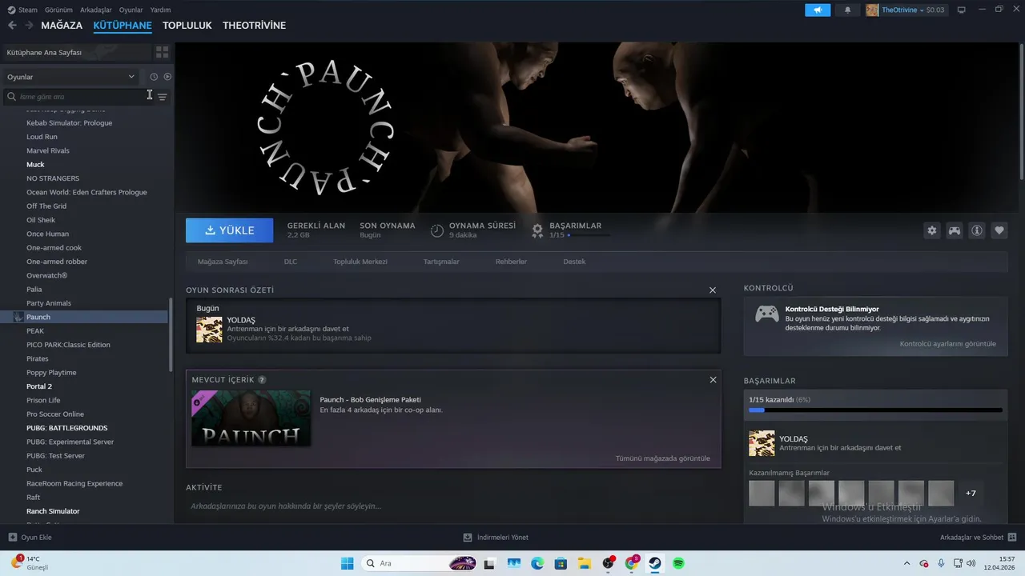Select Paunch in the game list
Screen dimensions: 1025x576
pos(84,317)
